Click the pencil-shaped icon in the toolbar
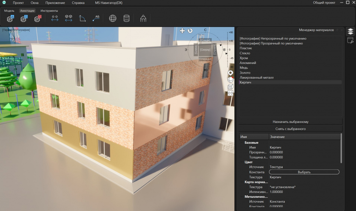356x211 pixels. 143,18
